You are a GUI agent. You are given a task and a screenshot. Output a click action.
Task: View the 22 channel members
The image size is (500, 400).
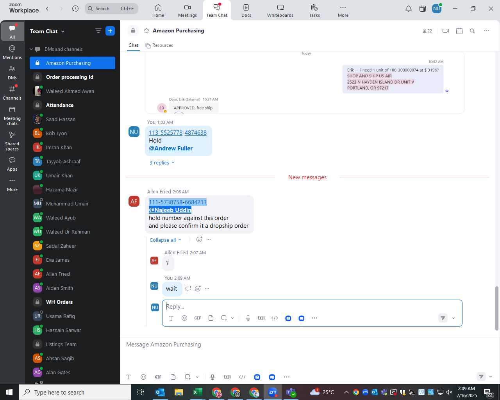[x=427, y=31]
